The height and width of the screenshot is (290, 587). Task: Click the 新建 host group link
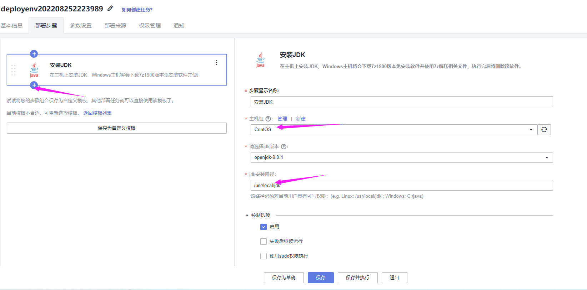coord(301,119)
